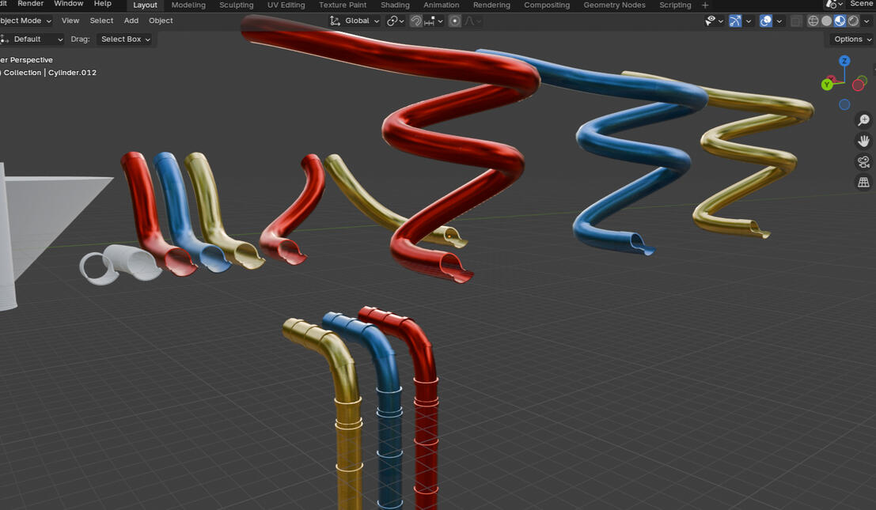Open the Select menu

click(101, 21)
